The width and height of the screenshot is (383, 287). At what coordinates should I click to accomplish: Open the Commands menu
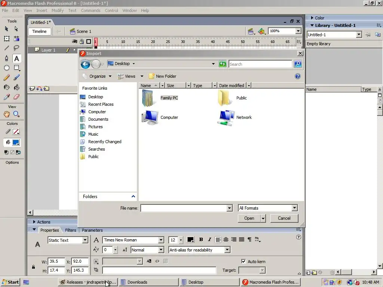[91, 10]
